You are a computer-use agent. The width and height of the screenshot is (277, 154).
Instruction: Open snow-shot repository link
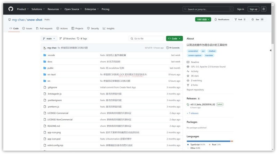tap(35, 20)
